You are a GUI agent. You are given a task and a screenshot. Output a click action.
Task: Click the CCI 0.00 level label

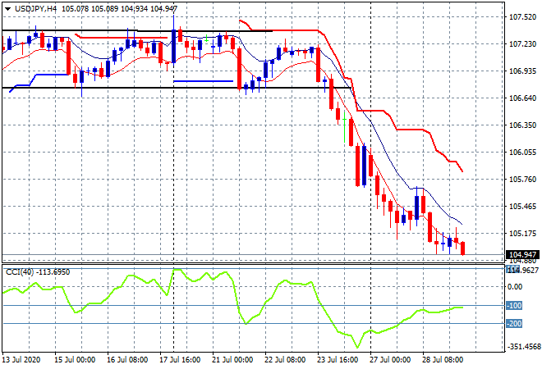[516, 286]
